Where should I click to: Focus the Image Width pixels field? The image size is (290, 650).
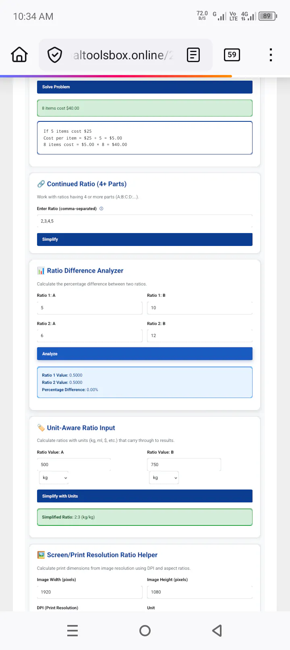click(x=89, y=592)
